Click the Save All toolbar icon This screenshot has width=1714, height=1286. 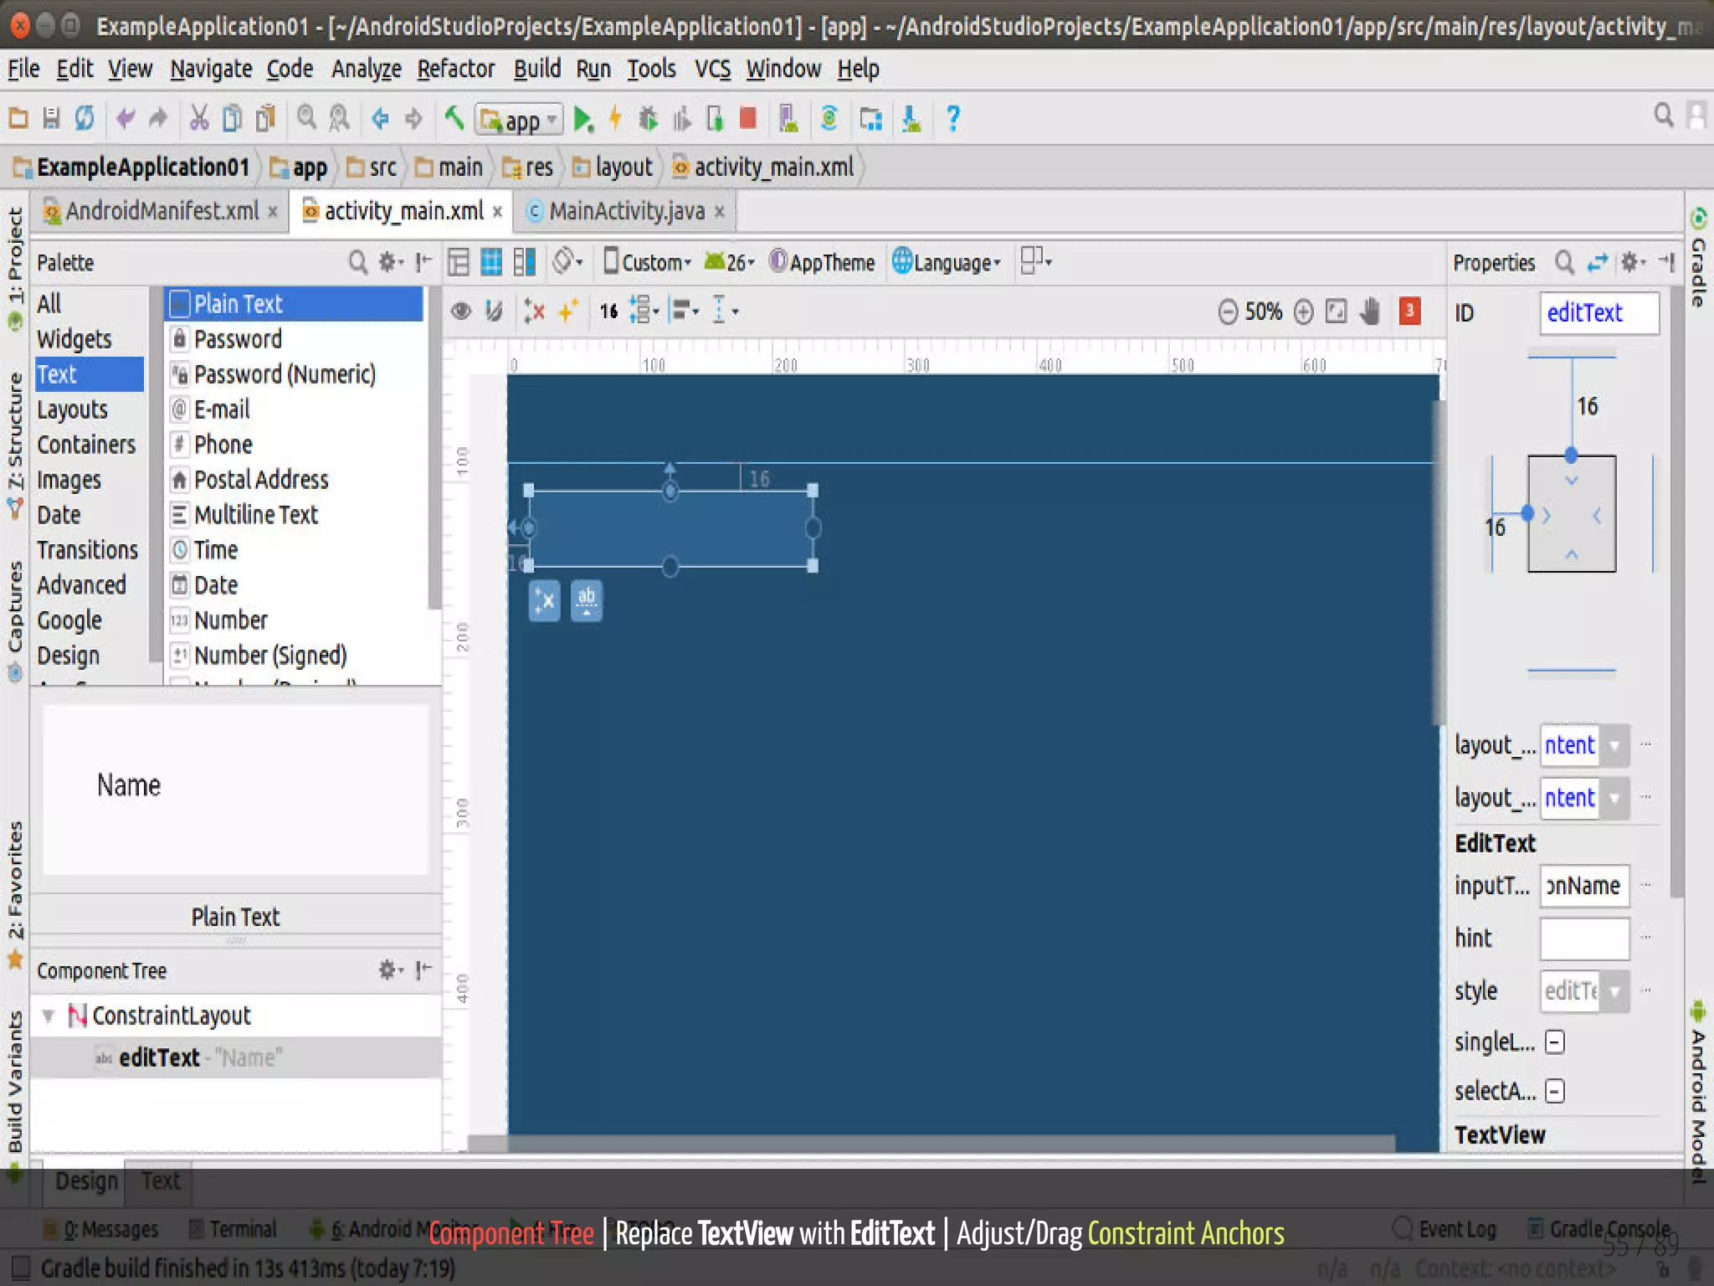(52, 119)
